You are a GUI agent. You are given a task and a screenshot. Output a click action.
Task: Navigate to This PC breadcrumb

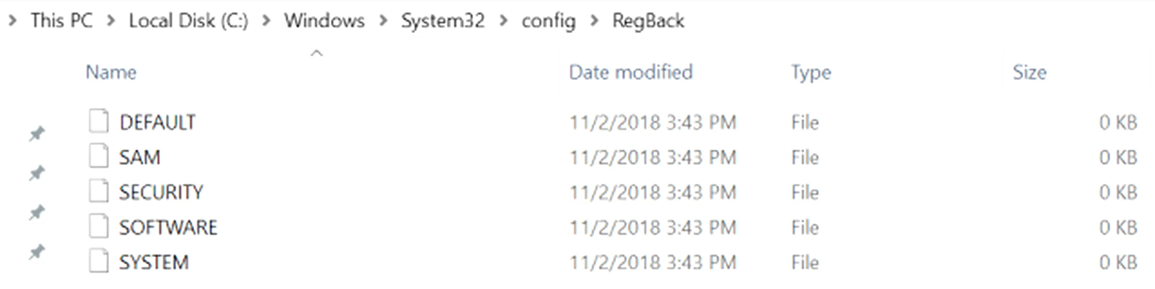(x=61, y=21)
